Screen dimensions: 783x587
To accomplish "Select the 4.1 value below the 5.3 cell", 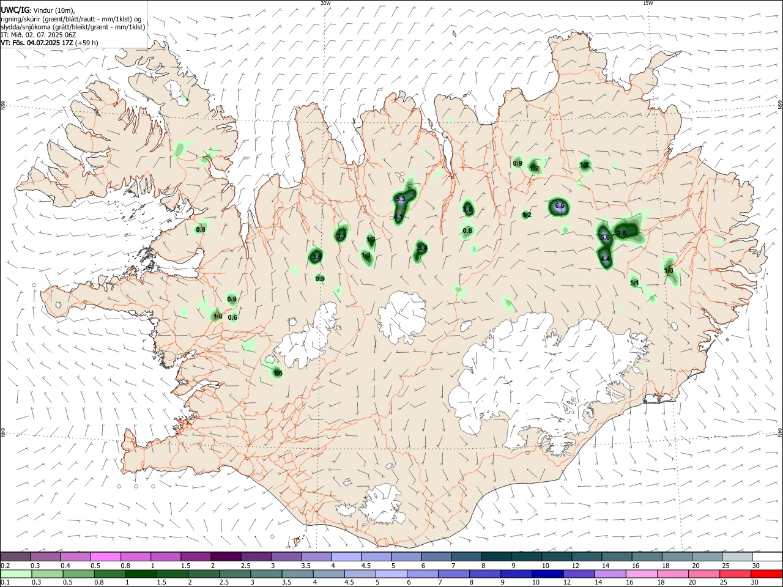I will [x=398, y=217].
